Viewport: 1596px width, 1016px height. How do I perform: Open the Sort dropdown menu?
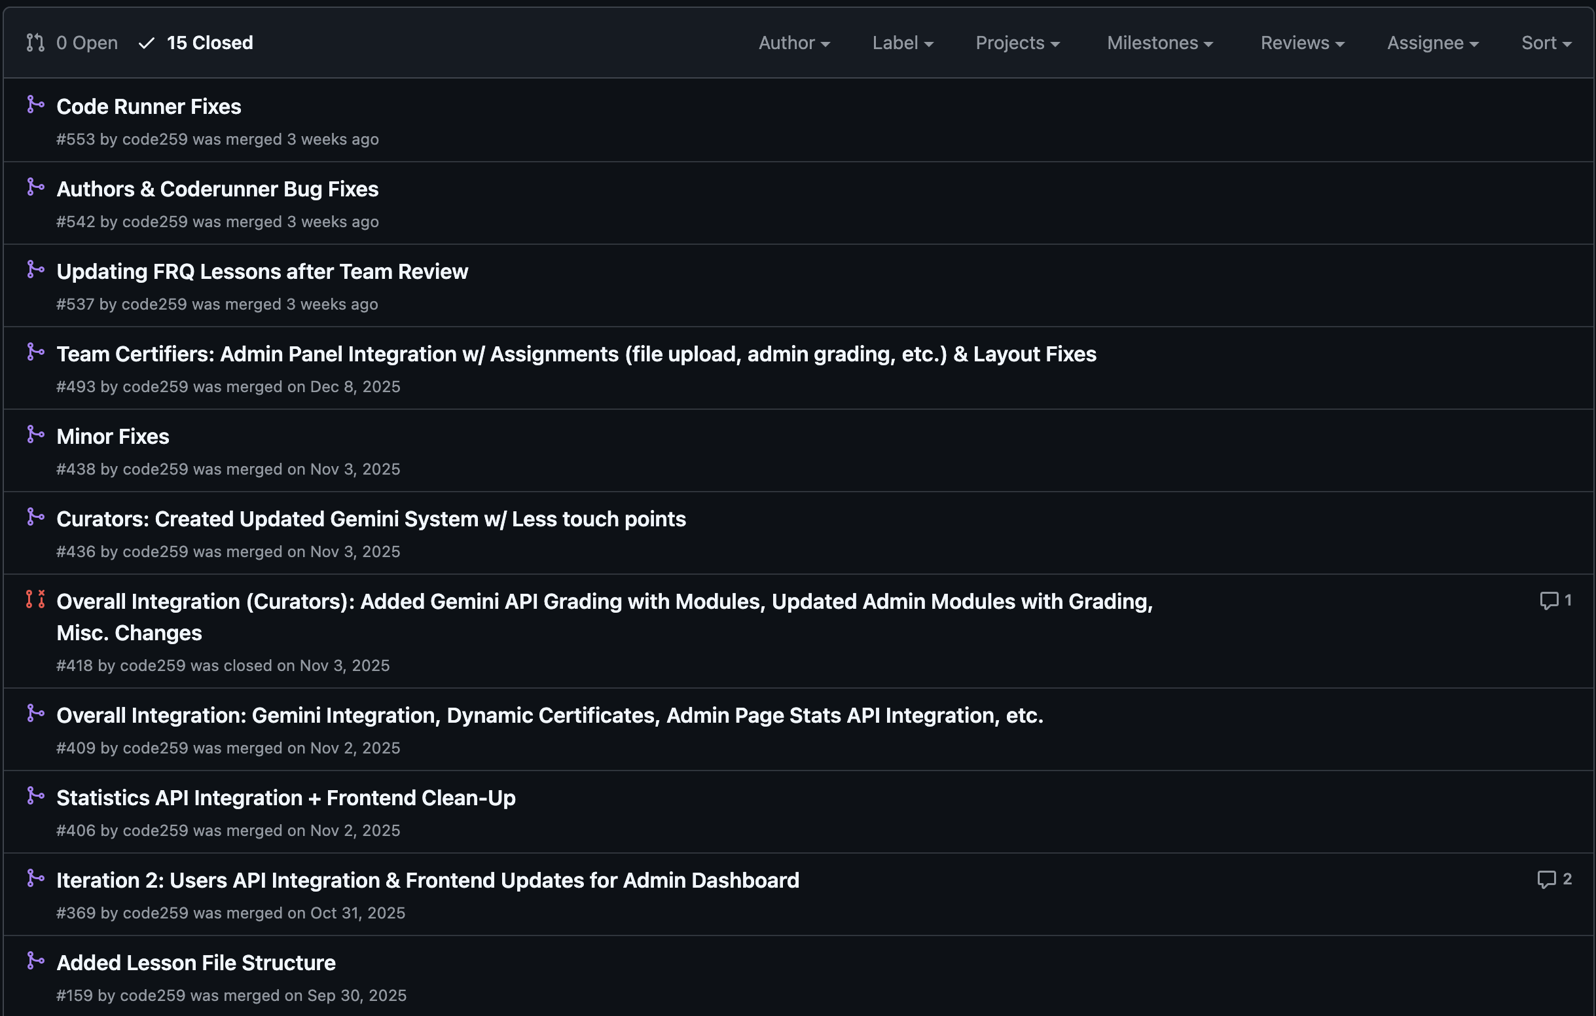point(1545,43)
